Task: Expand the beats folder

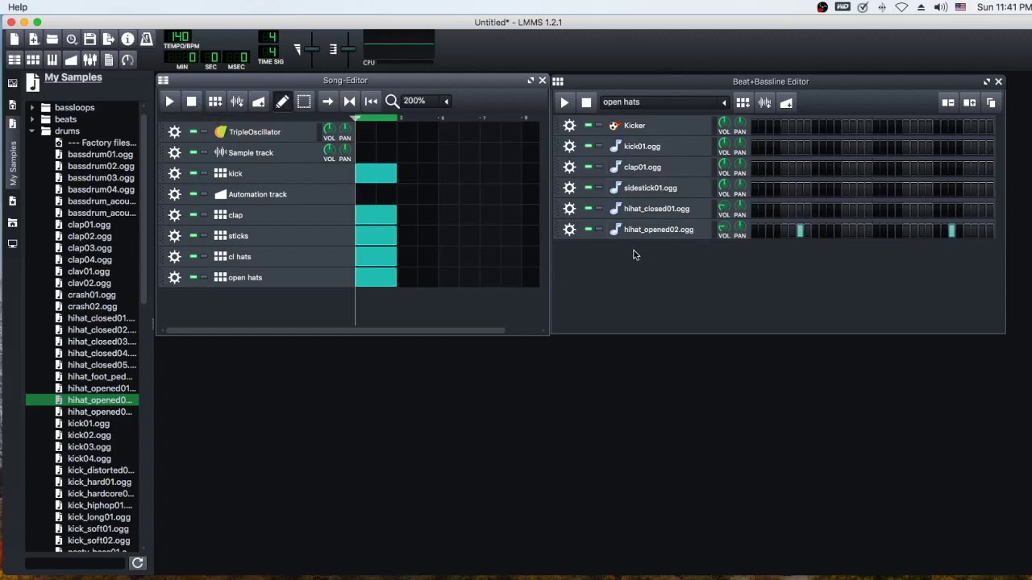Action: tap(32, 119)
